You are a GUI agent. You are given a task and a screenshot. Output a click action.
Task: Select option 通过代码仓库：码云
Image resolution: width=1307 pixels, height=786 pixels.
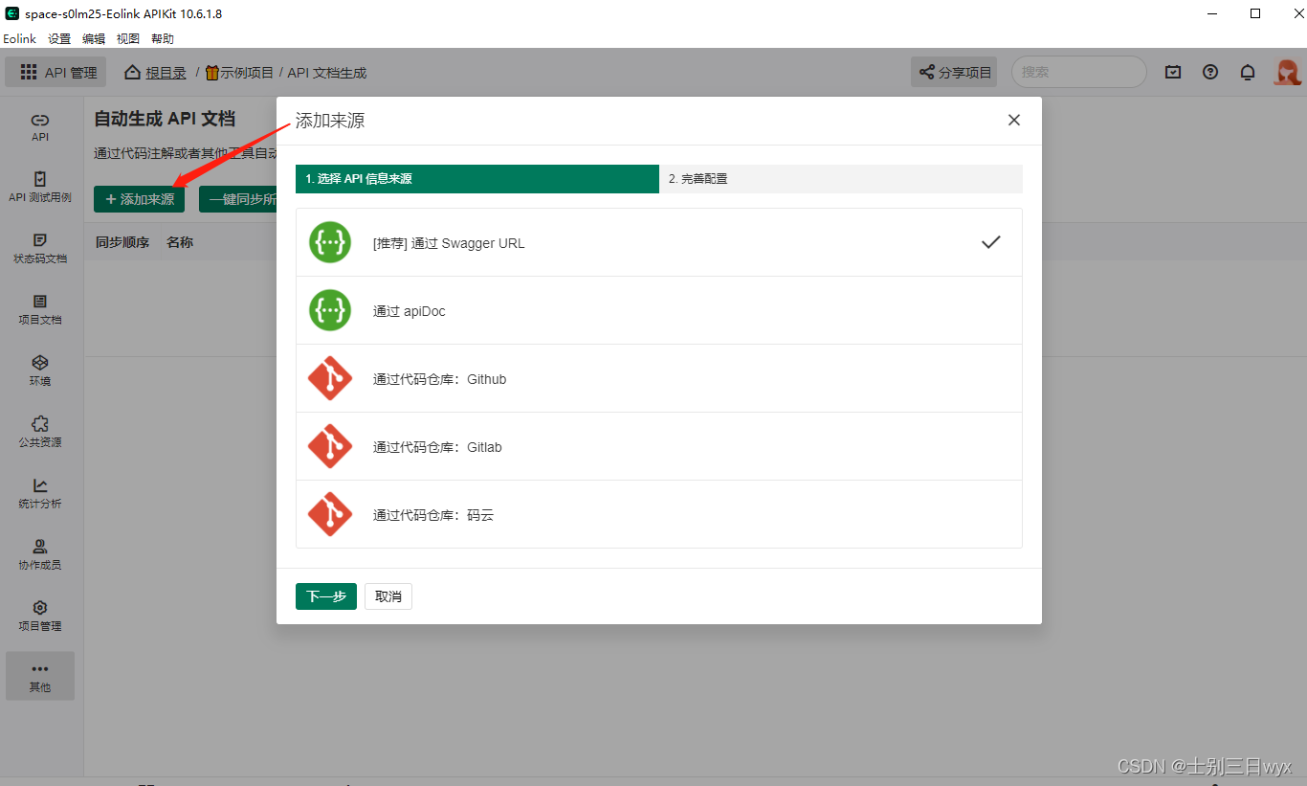tap(659, 515)
